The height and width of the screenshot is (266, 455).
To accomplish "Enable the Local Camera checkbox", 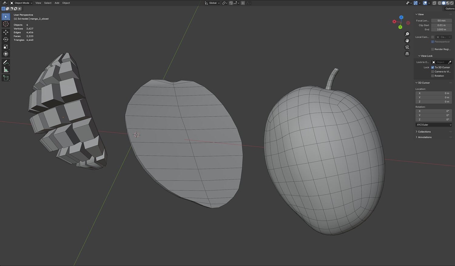I will [x=433, y=37].
